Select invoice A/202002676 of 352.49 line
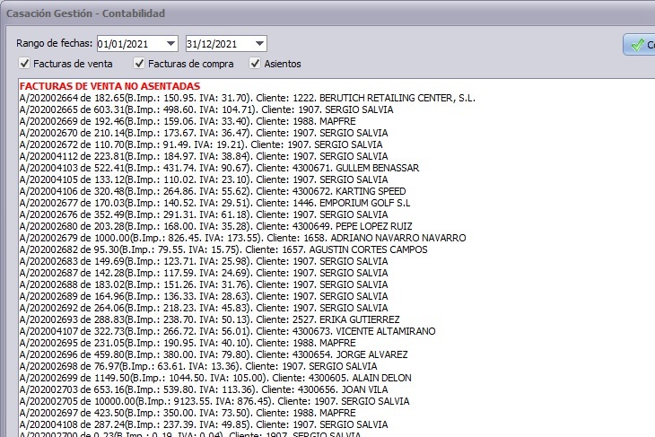This screenshot has width=655, height=437. (x=204, y=214)
